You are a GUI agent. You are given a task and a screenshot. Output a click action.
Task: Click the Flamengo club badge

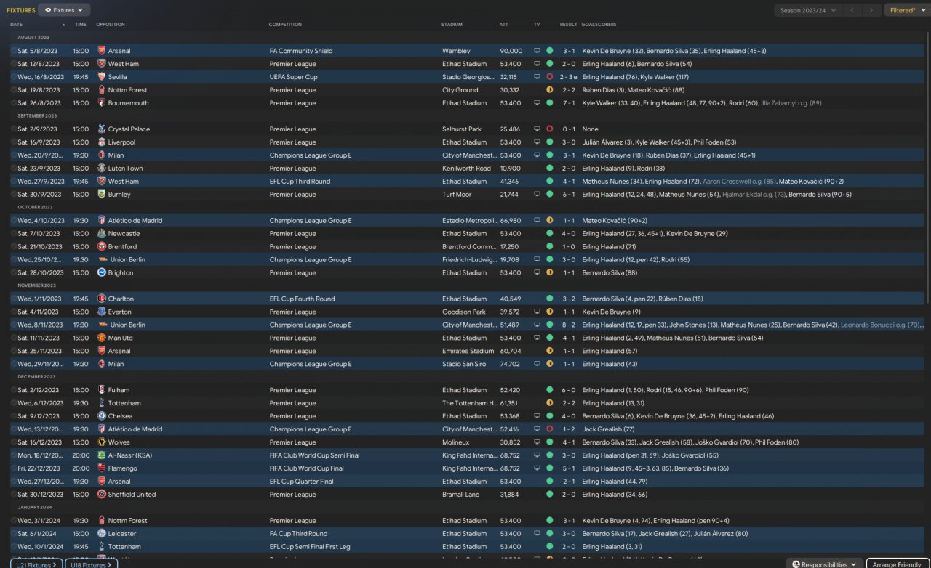coord(102,469)
